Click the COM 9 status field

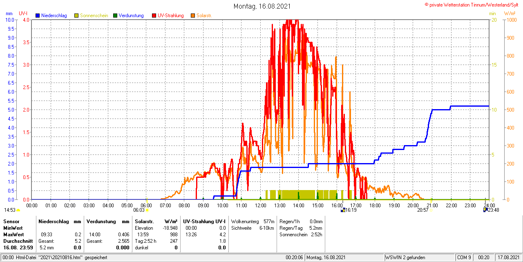click(464, 258)
